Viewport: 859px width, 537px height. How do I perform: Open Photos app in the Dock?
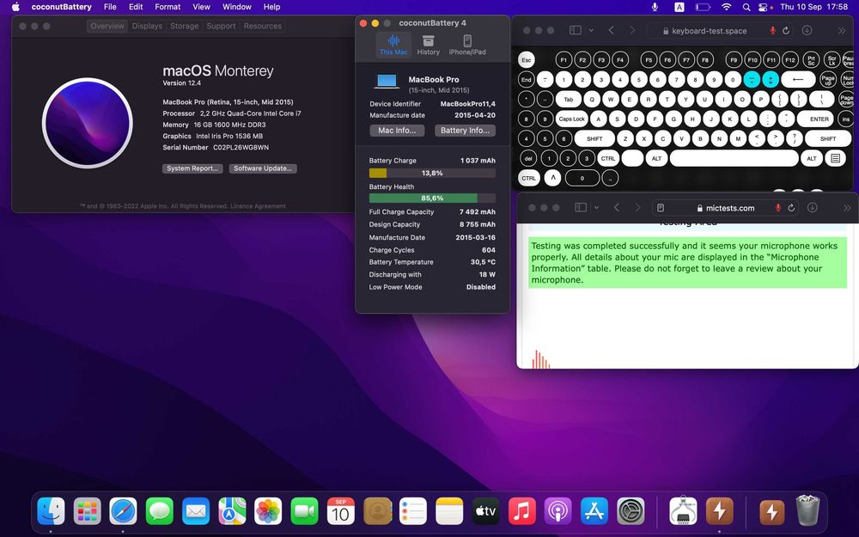coord(268,511)
